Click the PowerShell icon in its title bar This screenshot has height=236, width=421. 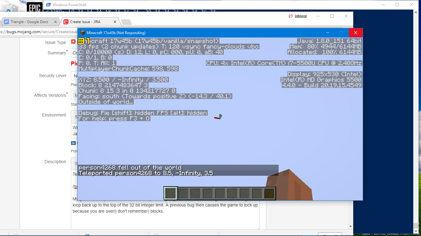pyautogui.click(x=48, y=5)
